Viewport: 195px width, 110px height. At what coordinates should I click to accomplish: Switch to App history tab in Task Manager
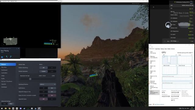click(158, 49)
